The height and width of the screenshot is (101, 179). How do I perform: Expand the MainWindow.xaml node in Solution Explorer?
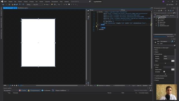coord(156,26)
